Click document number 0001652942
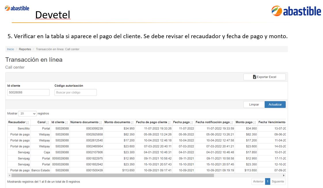323x188 pixels. 95,164
